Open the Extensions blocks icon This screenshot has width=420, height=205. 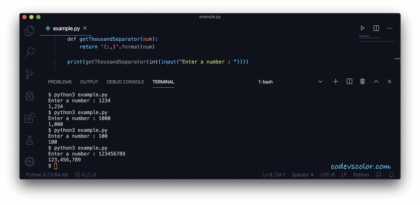[29, 118]
